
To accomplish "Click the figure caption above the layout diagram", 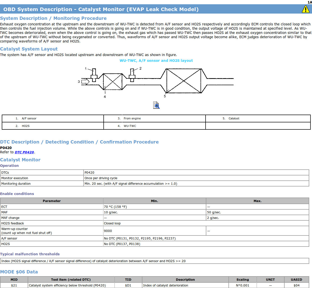I will click(x=156, y=61).
